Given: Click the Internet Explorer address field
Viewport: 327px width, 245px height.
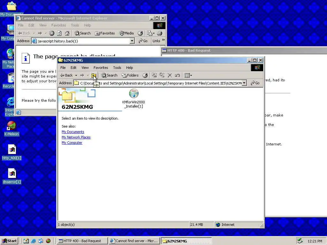Looking at the screenshot, I should click(x=83, y=41).
